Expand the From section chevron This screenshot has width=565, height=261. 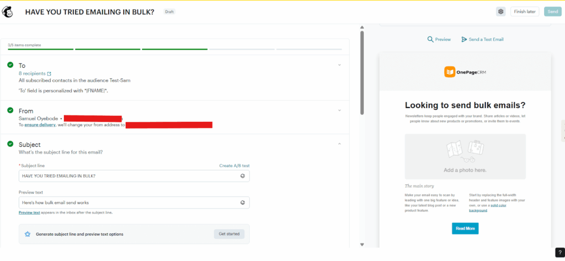click(x=339, y=110)
